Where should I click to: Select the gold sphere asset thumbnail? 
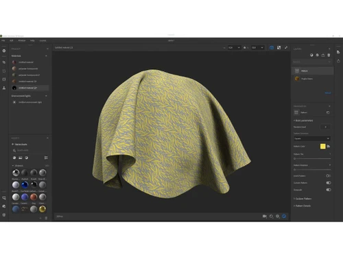click(x=43, y=209)
